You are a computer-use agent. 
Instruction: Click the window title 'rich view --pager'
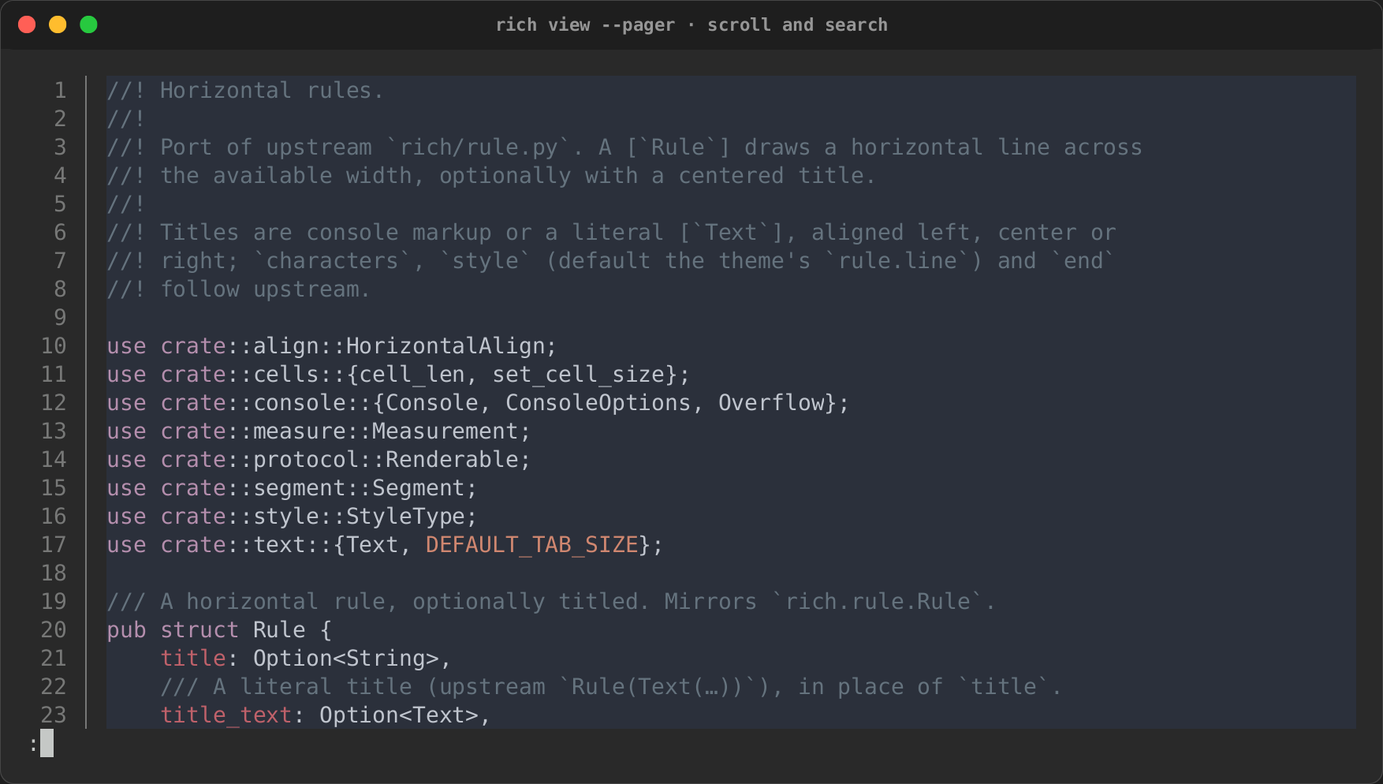point(585,24)
